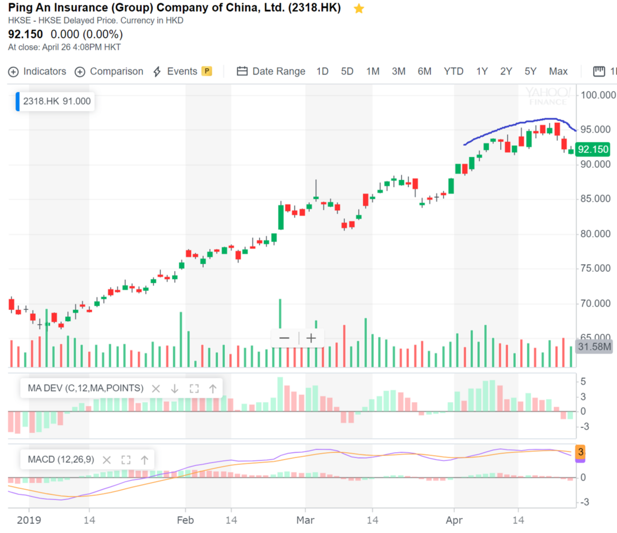Select the 1Y time range
This screenshot has width=617, height=533.
[482, 71]
